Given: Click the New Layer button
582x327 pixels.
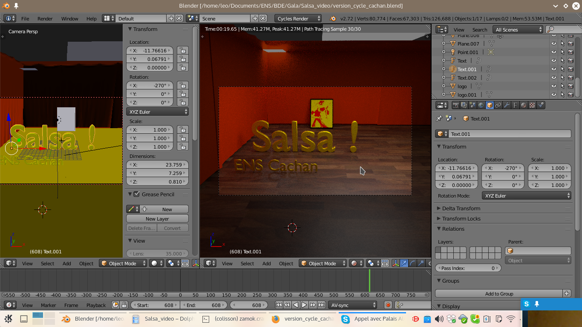Looking at the screenshot, I should pyautogui.click(x=157, y=218).
